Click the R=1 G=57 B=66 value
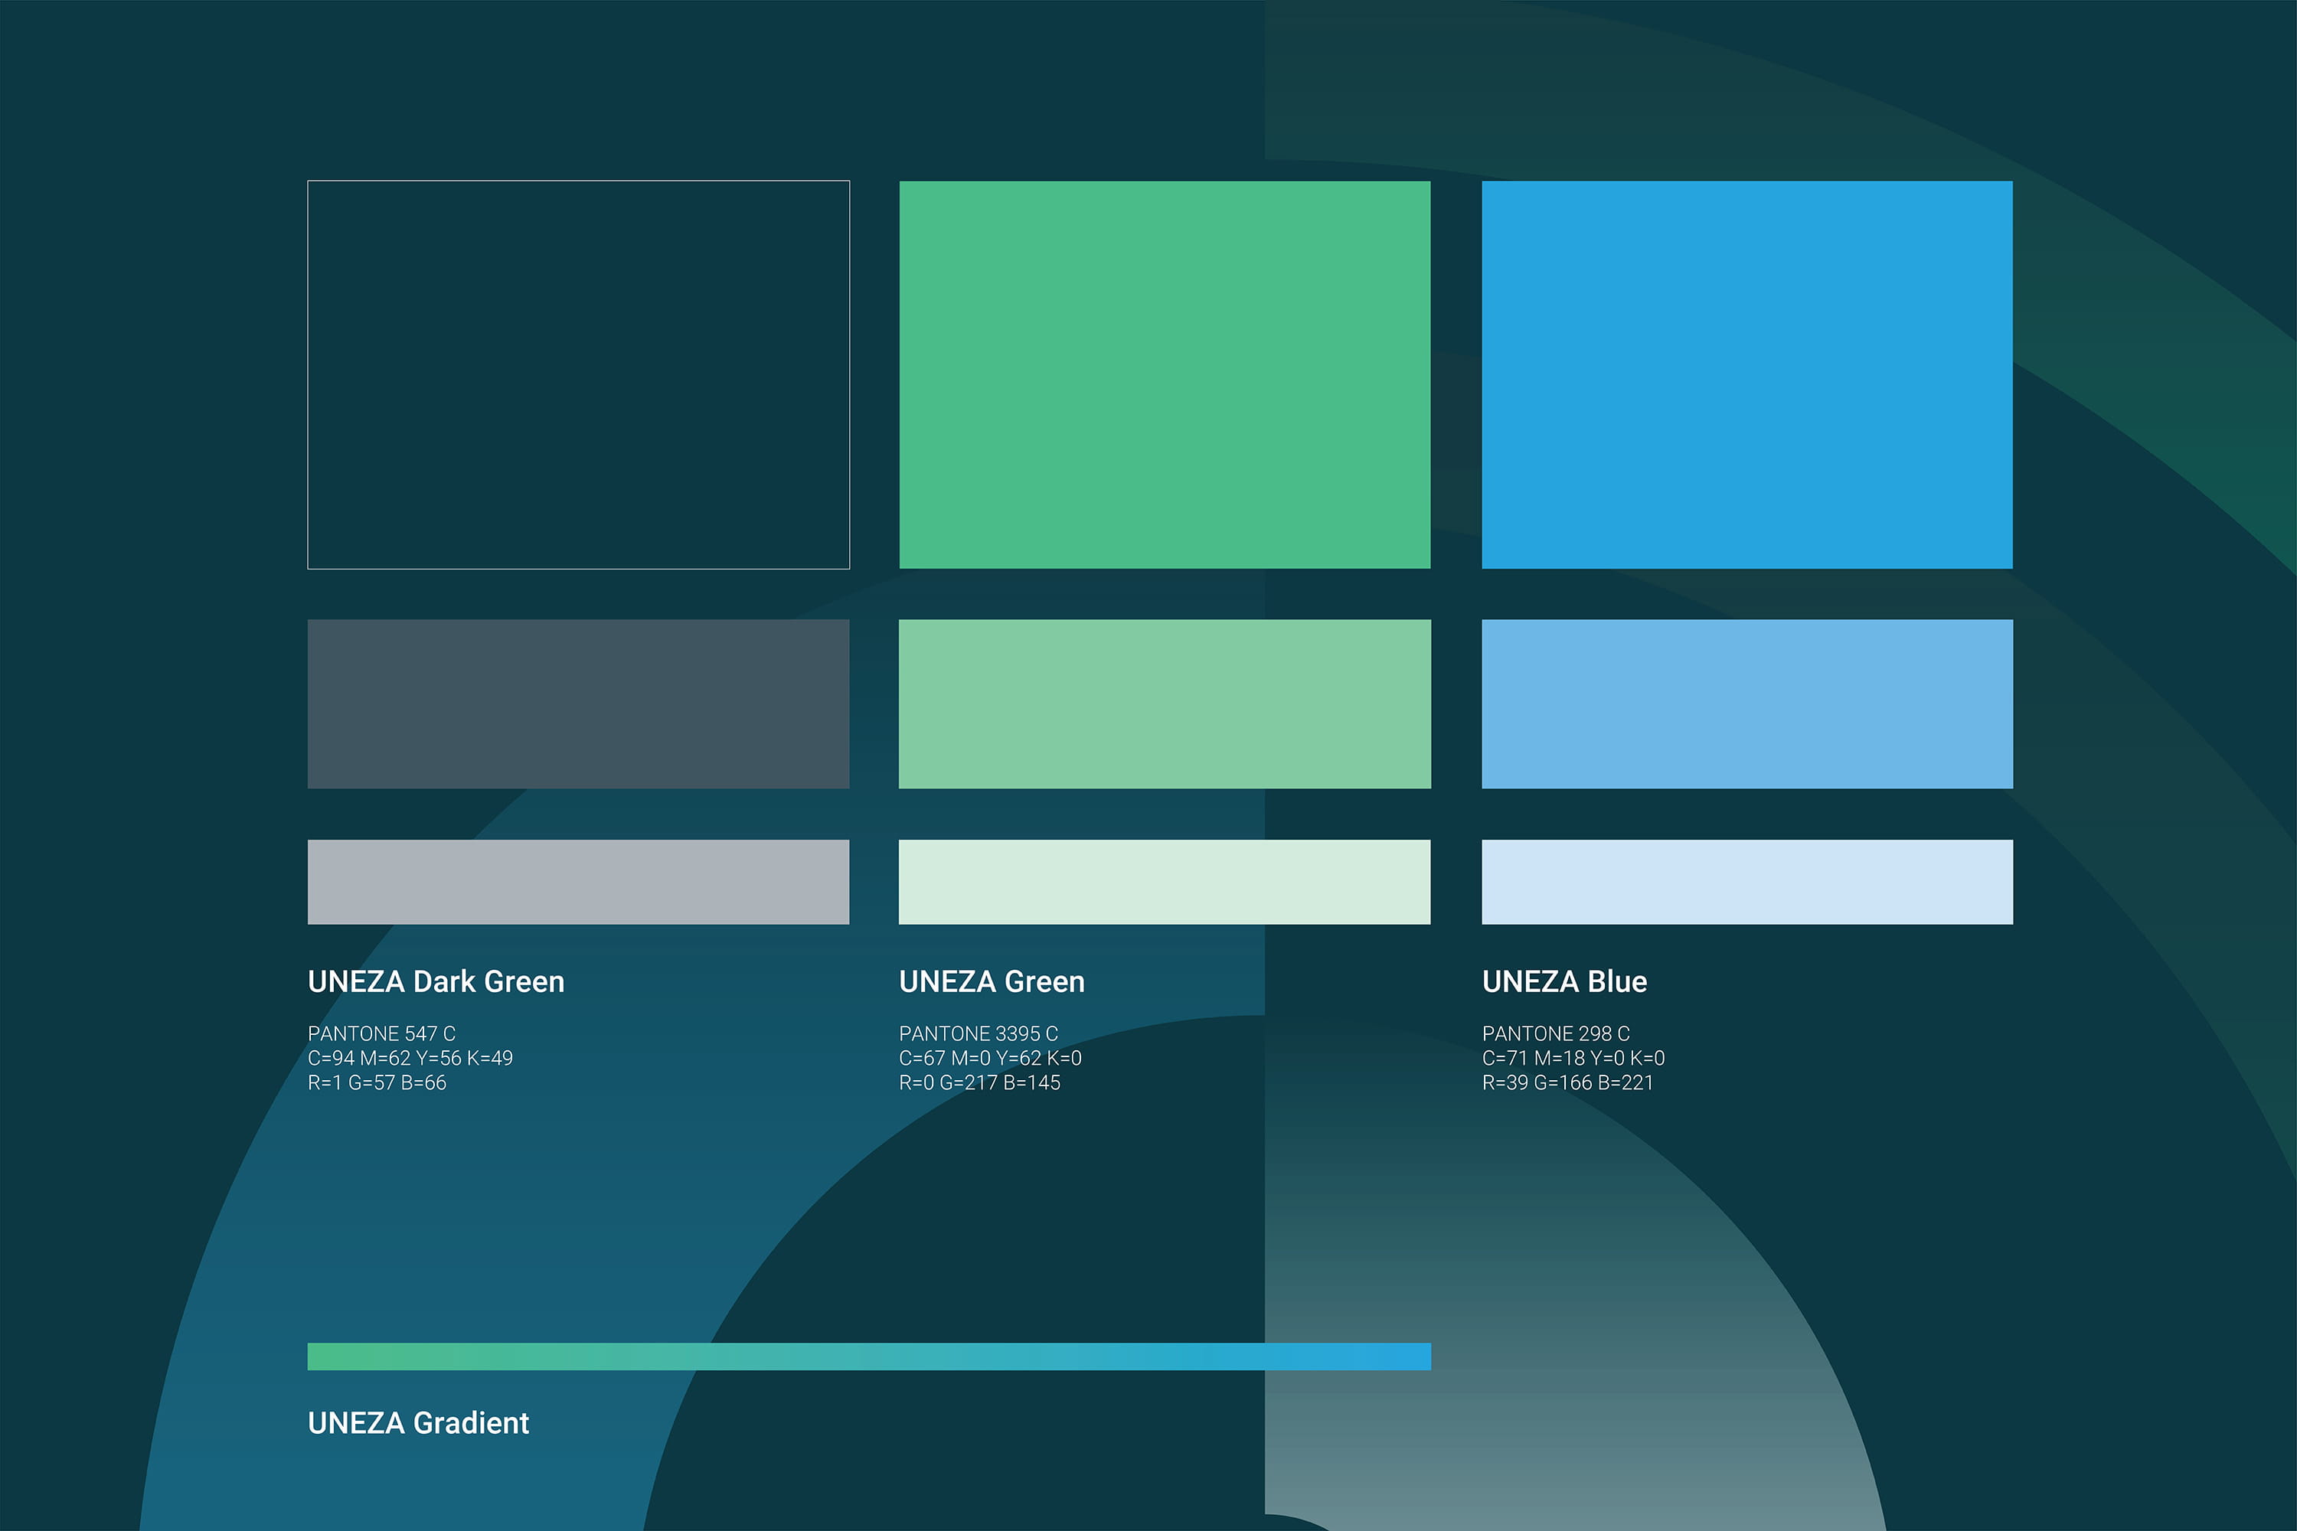This screenshot has height=1531, width=2297. click(x=377, y=1083)
